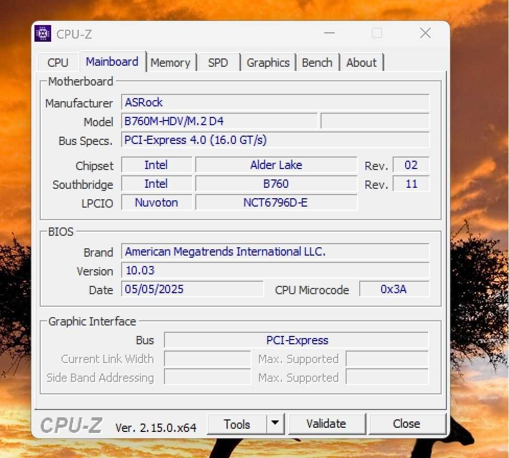This screenshot has width=509, height=458.
Task: Click the Validate button
Action: 327,424
